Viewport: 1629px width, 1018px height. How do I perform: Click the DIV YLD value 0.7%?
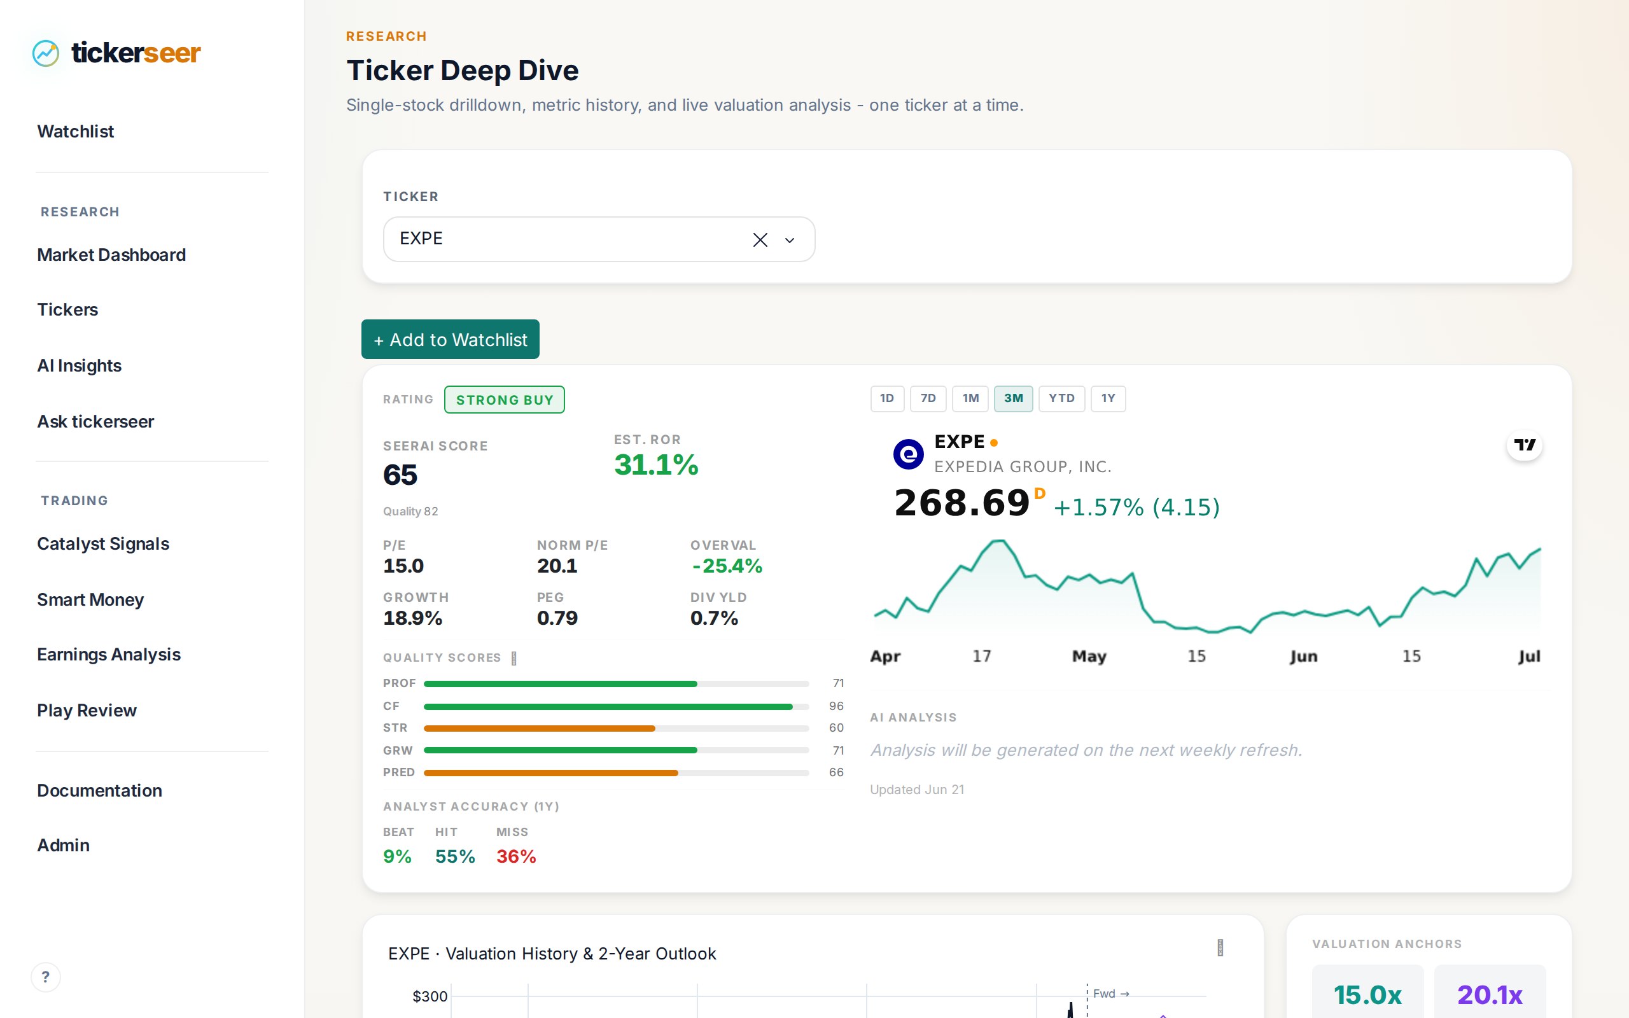(714, 618)
